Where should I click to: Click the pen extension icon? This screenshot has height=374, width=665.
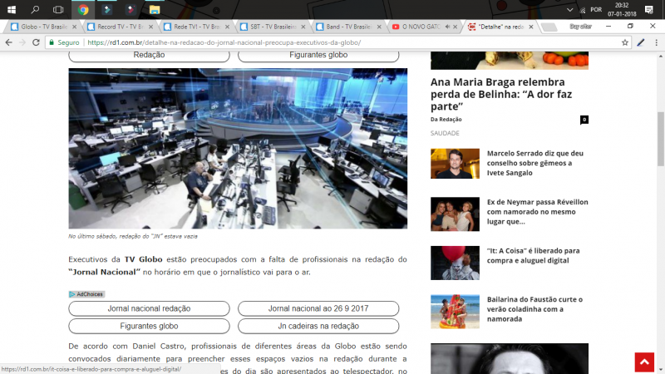641,42
